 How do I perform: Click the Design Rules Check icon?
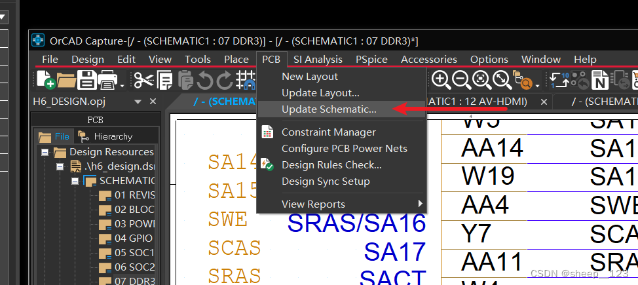[267, 164]
